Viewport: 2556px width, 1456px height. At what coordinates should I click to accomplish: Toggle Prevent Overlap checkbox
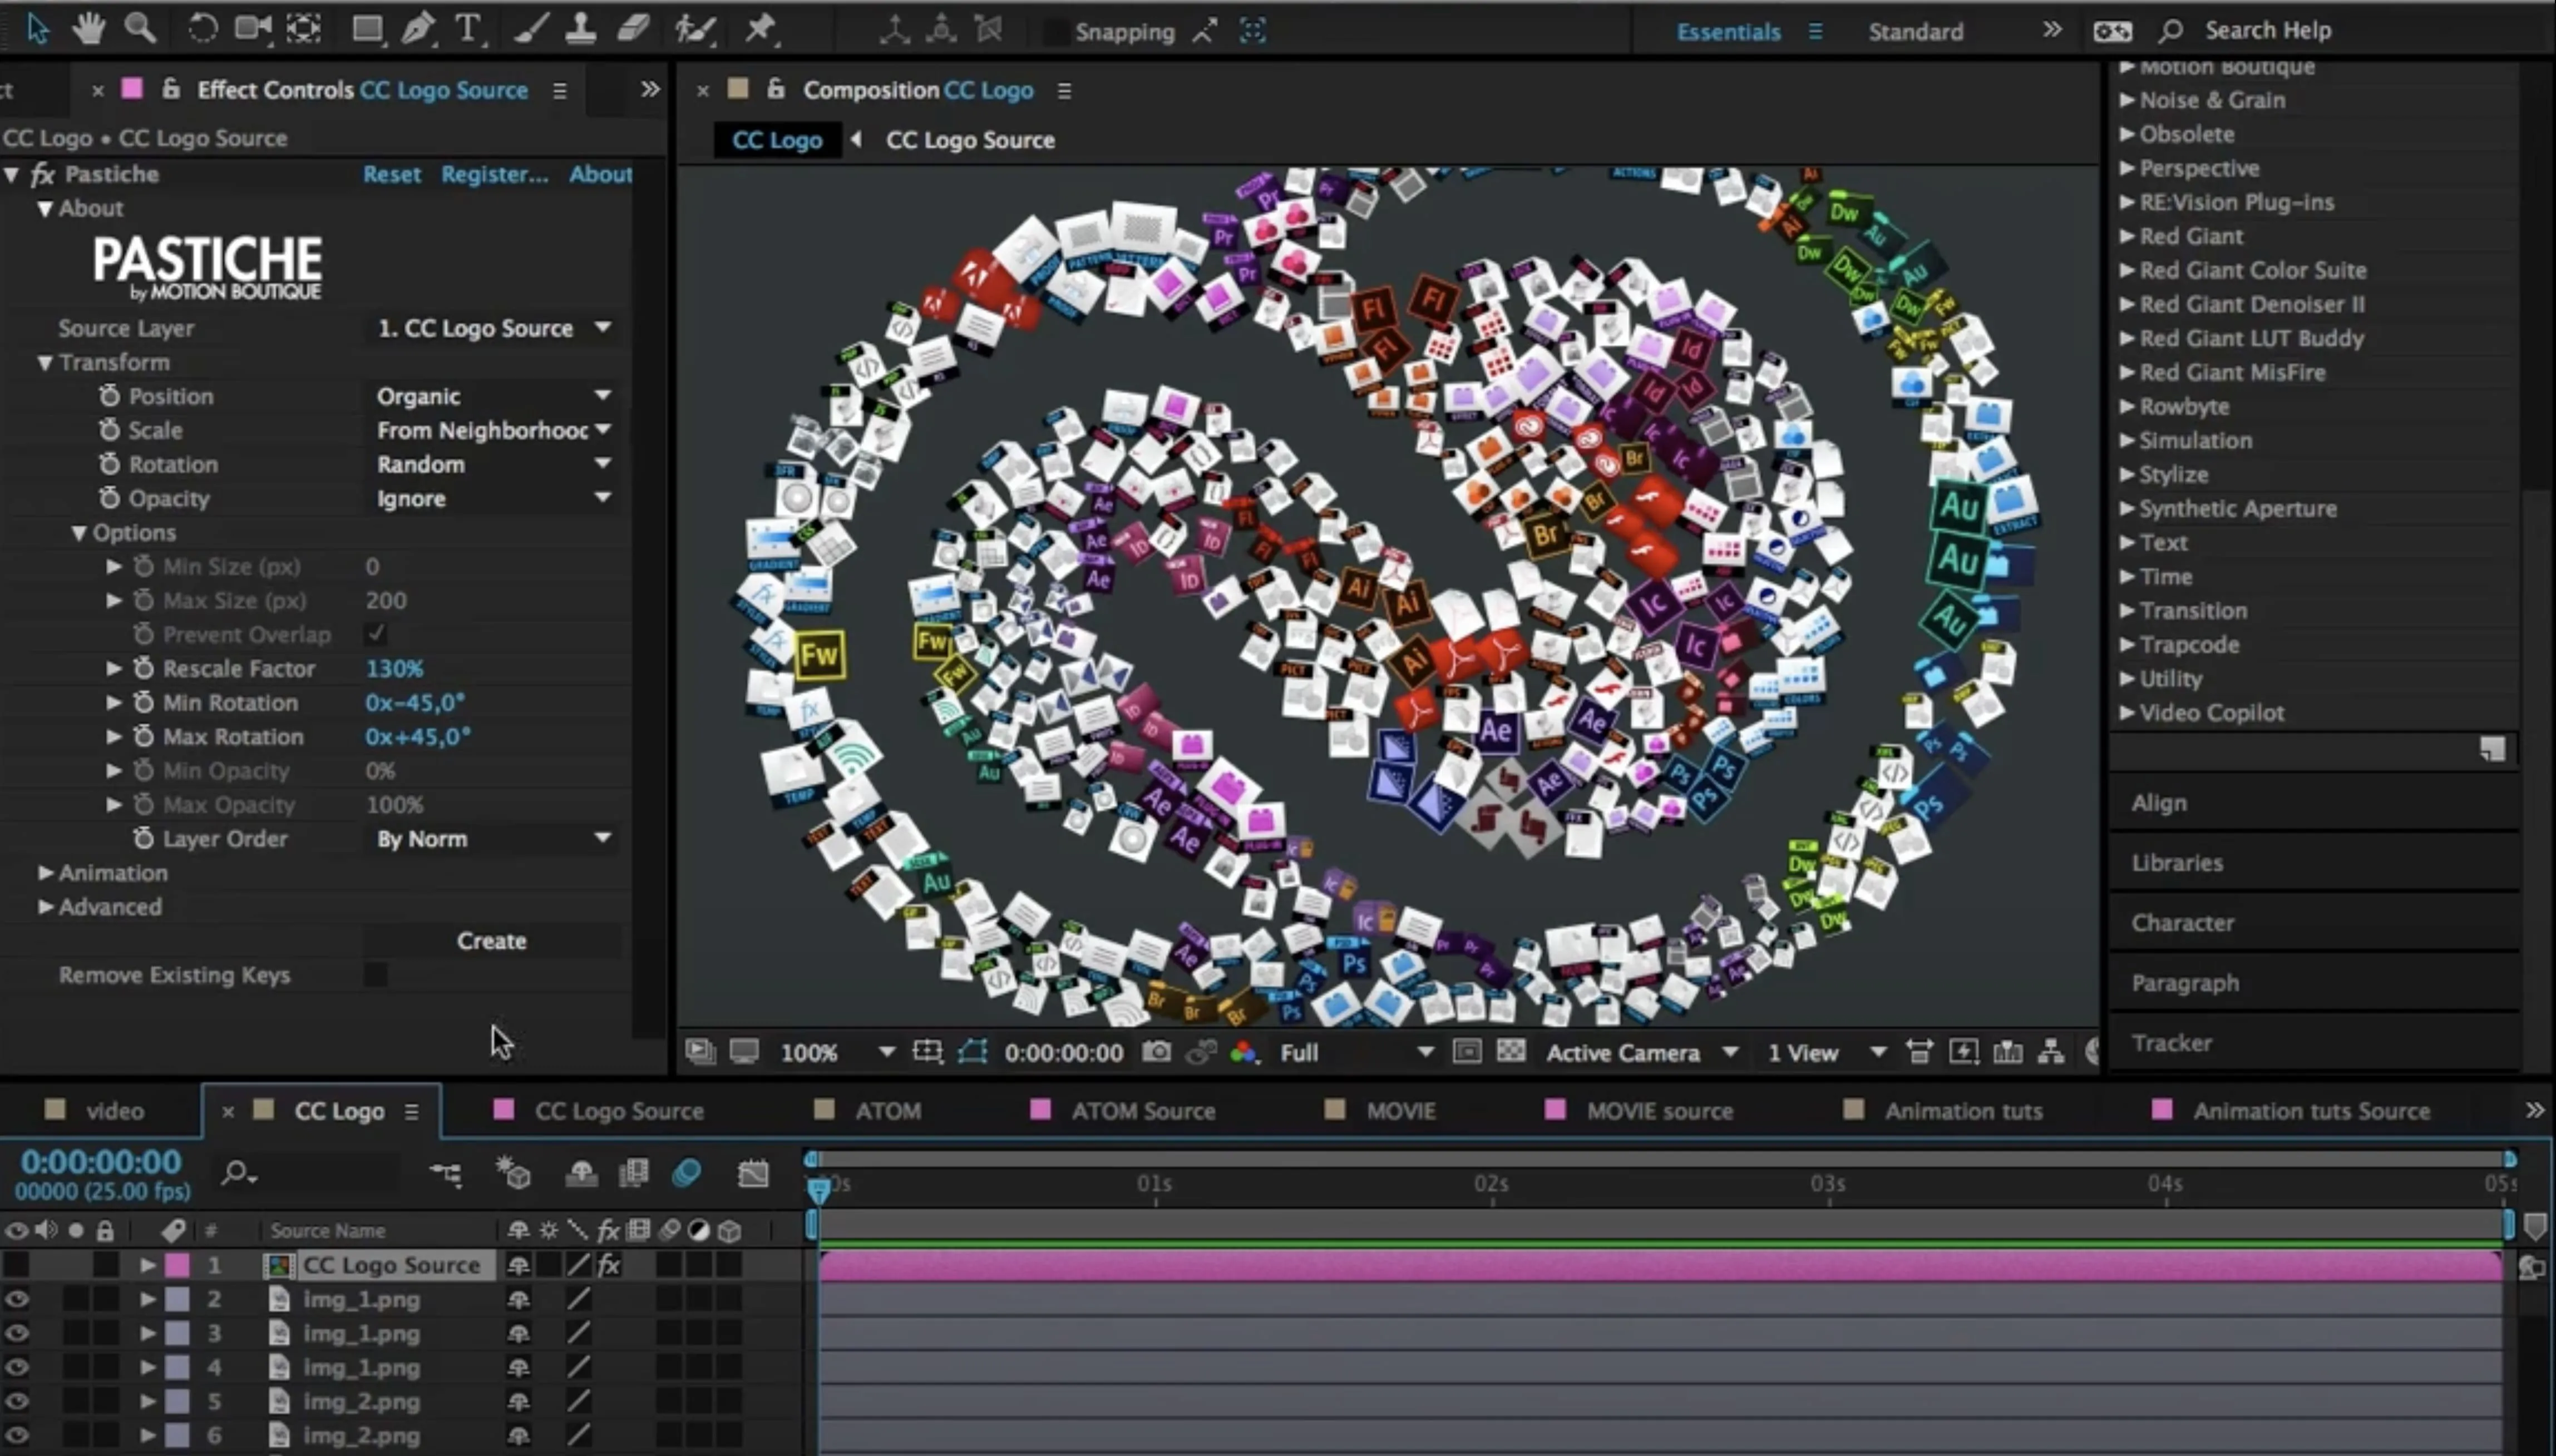375,634
